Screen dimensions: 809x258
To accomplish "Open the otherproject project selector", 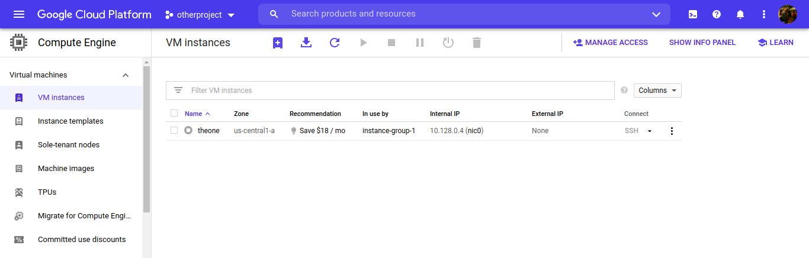I will (200, 15).
